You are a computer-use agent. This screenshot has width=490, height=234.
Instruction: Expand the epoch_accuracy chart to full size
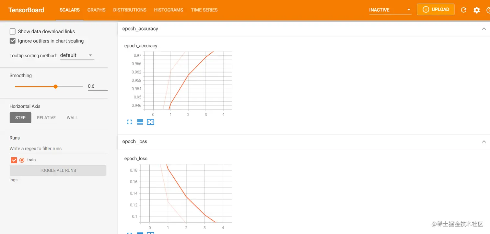(129, 122)
